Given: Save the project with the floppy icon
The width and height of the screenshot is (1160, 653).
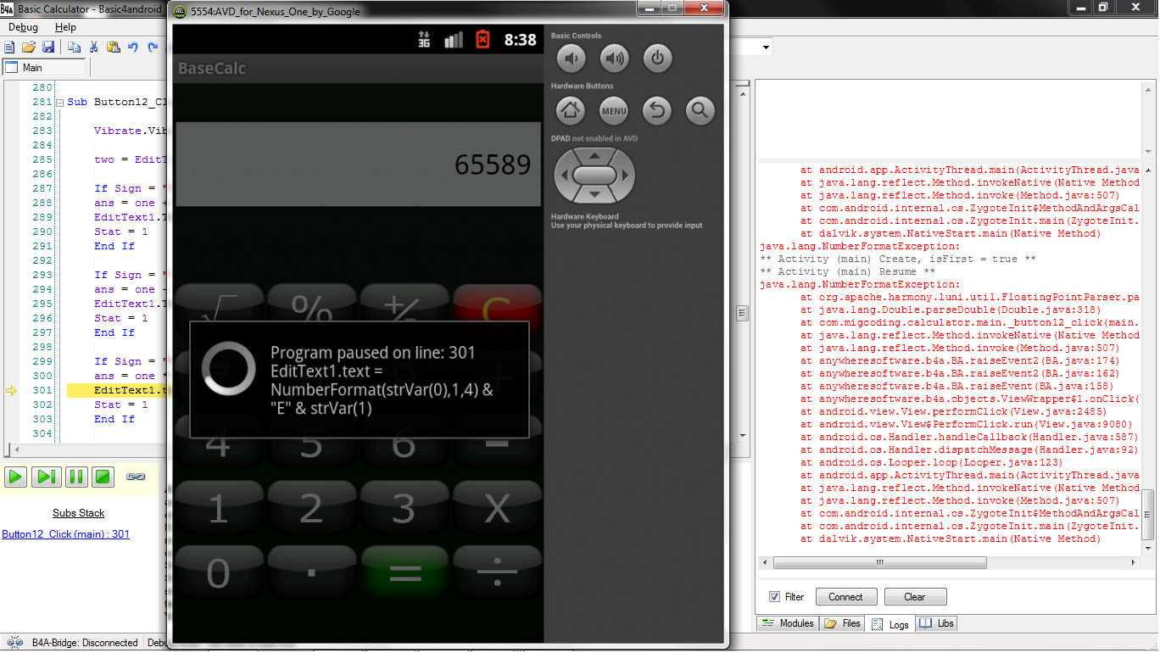Looking at the screenshot, I should coord(48,47).
